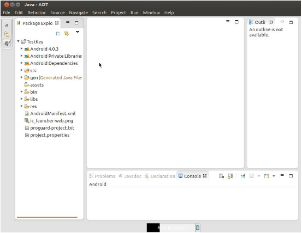Maximize the editor area
This screenshot has width=302, height=233.
coord(236,22)
